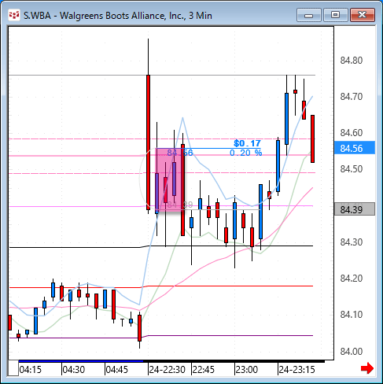Image resolution: width=383 pixels, height=384 pixels.
Task: Click the 84.60 price axis label
Action: pyautogui.click(x=352, y=132)
